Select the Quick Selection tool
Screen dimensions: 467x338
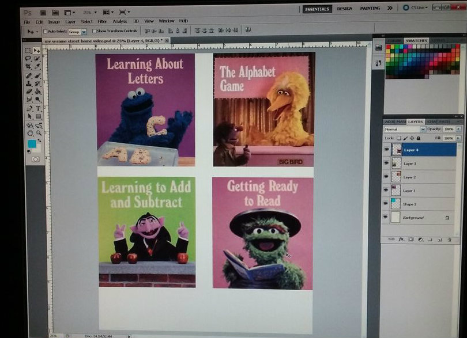(37, 58)
